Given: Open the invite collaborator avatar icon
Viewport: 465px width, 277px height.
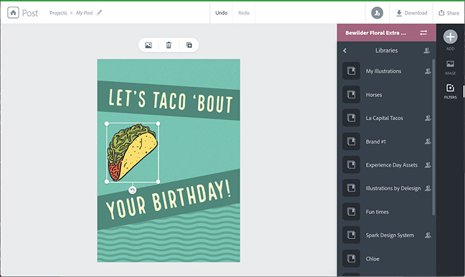Looking at the screenshot, I should [x=377, y=13].
